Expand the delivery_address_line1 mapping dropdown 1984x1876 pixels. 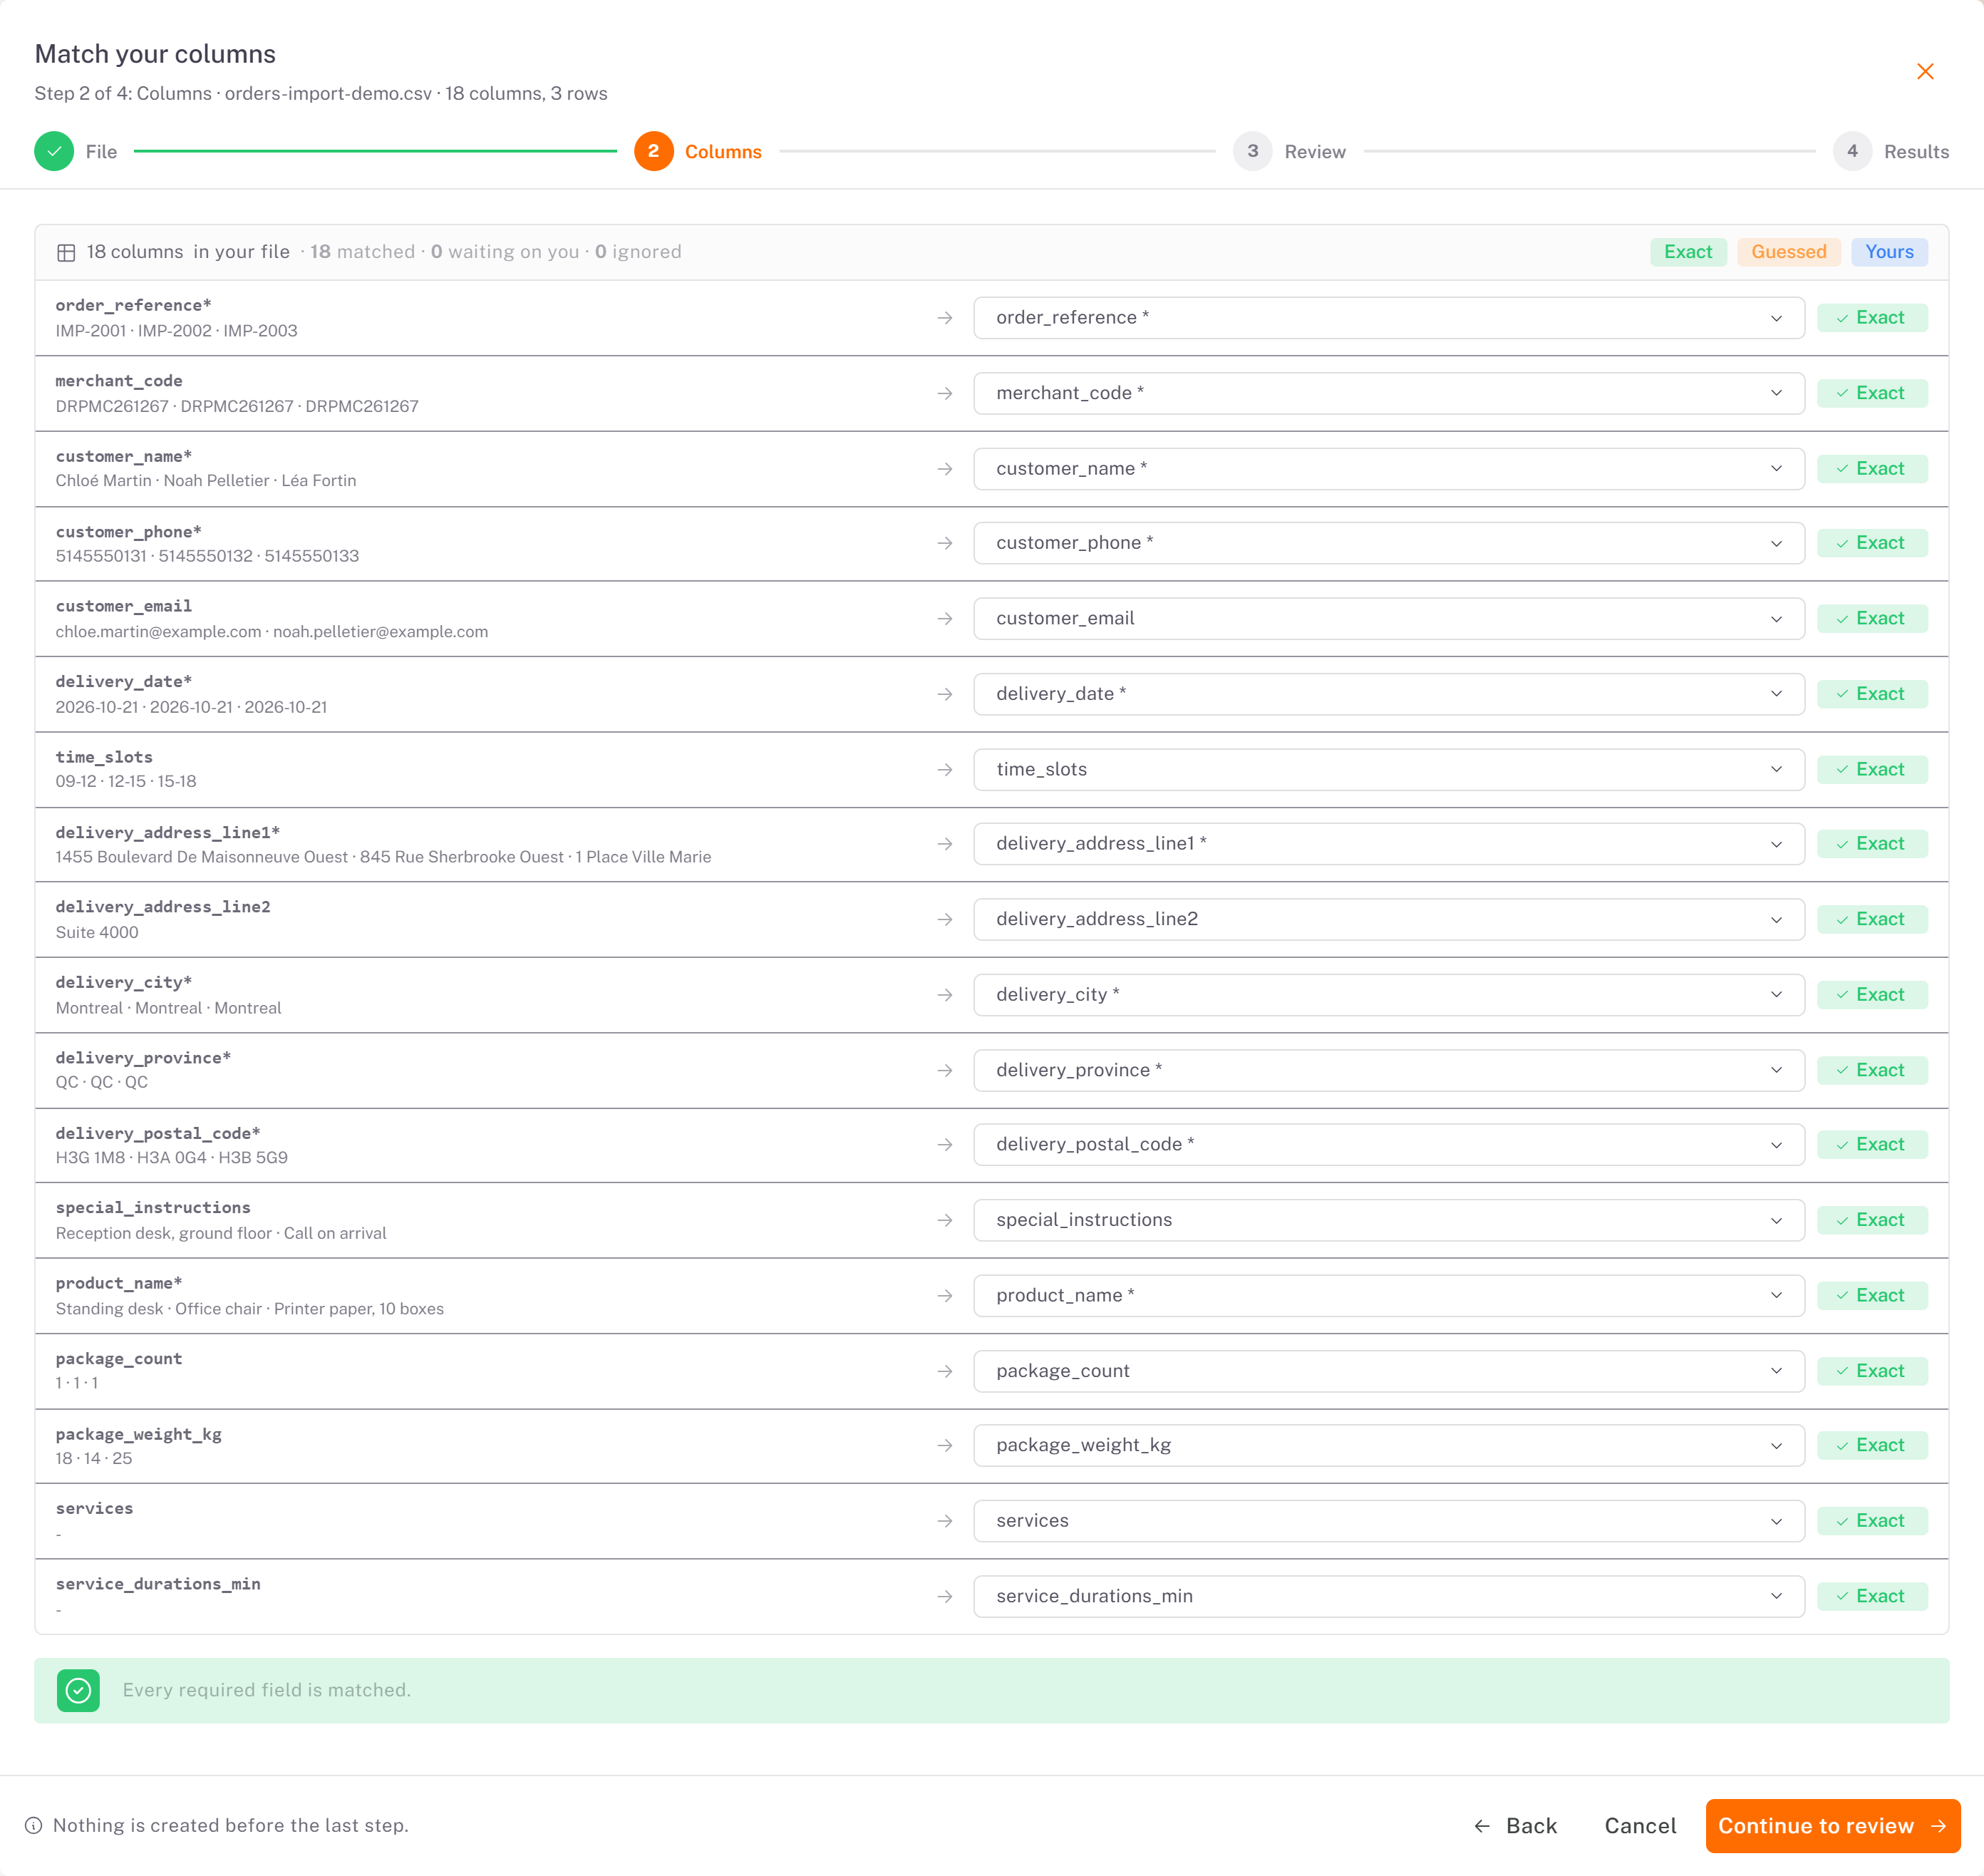click(1389, 844)
